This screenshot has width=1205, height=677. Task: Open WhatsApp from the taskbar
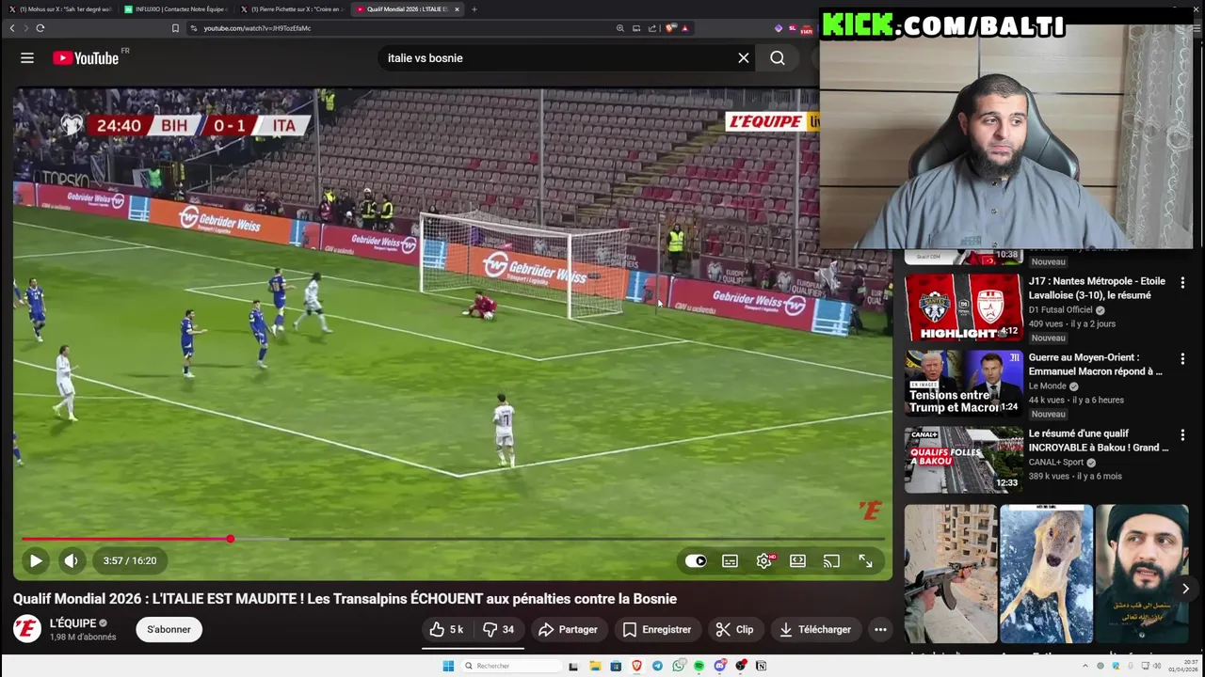pos(679,666)
